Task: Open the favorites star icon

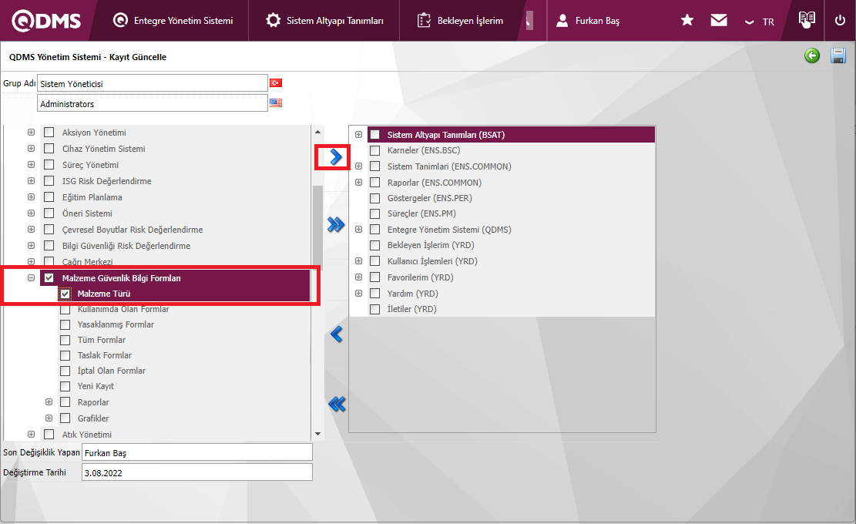Action: click(x=686, y=20)
